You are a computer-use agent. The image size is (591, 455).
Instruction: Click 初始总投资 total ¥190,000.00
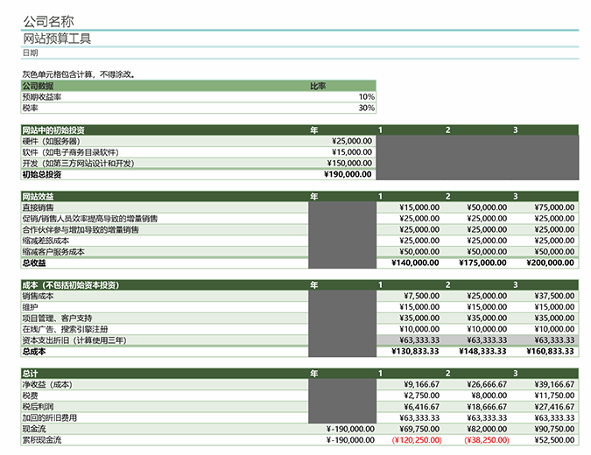click(348, 174)
